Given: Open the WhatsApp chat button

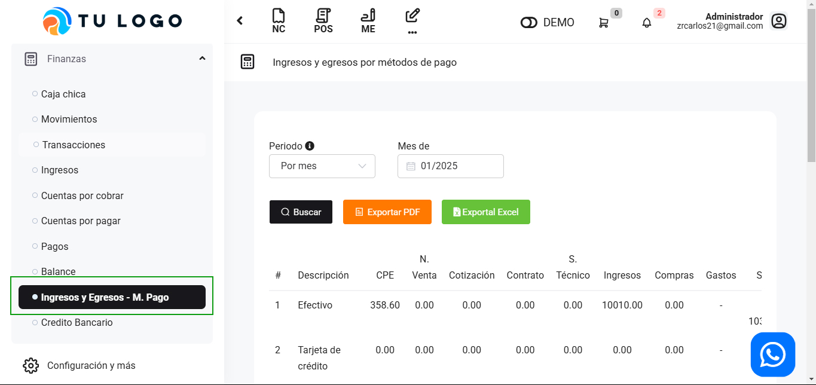Looking at the screenshot, I should point(772,355).
